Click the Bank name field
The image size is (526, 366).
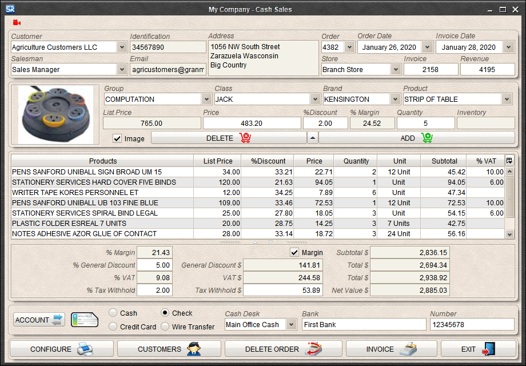(x=364, y=325)
